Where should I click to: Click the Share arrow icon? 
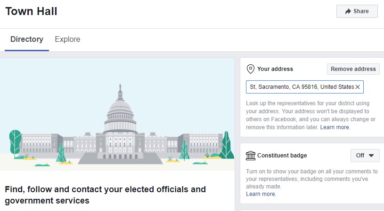[x=348, y=11]
